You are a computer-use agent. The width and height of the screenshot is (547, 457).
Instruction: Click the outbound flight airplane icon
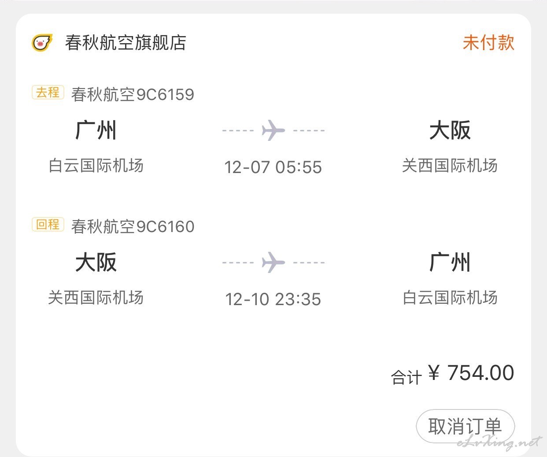point(273,130)
